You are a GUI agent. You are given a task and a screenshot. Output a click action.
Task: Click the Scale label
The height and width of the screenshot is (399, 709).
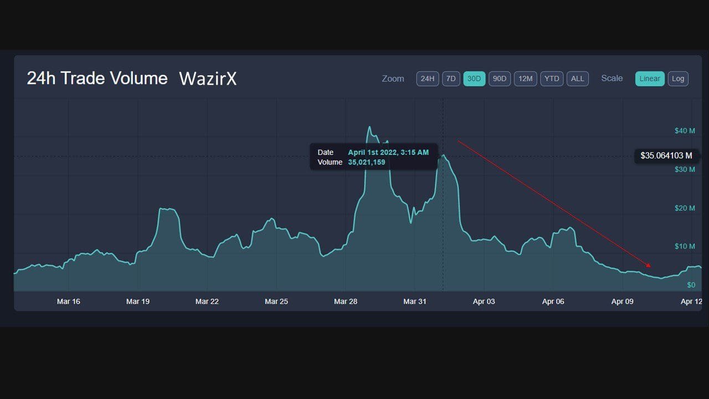612,78
